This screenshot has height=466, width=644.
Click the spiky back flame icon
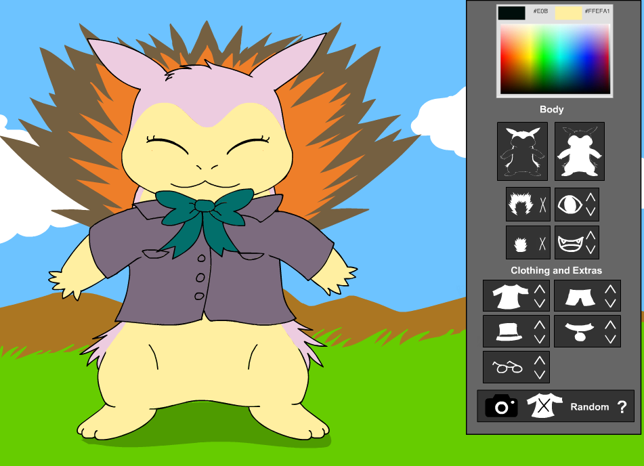(519, 205)
